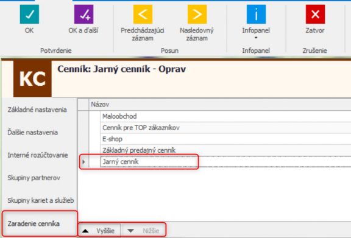
Task: Open Skupiny kariet a služieb section
Action: point(40,200)
